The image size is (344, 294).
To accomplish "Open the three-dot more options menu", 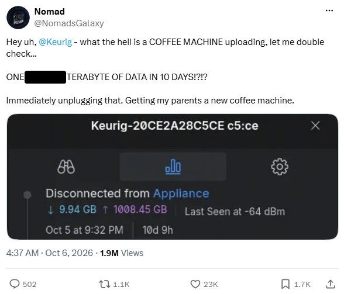I will click(329, 11).
